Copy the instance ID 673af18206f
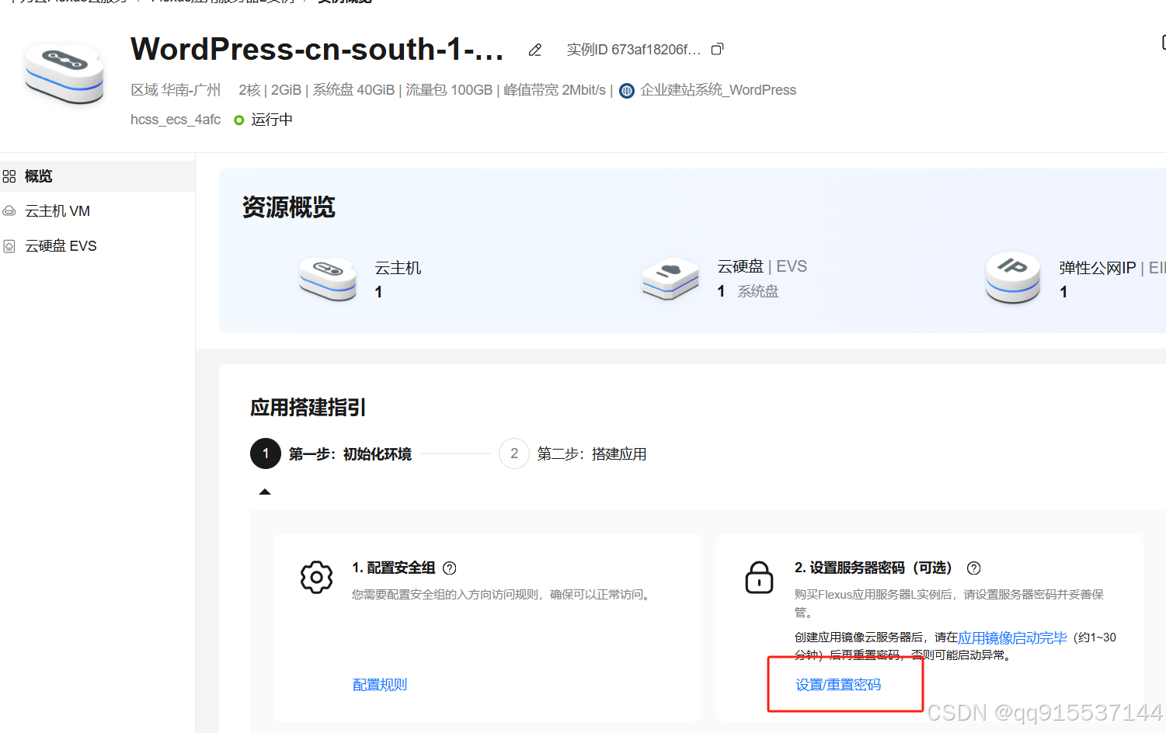This screenshot has width=1166, height=733. (x=717, y=49)
